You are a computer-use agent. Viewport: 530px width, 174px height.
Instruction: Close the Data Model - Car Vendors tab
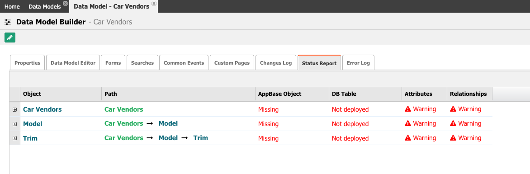coord(154,3)
